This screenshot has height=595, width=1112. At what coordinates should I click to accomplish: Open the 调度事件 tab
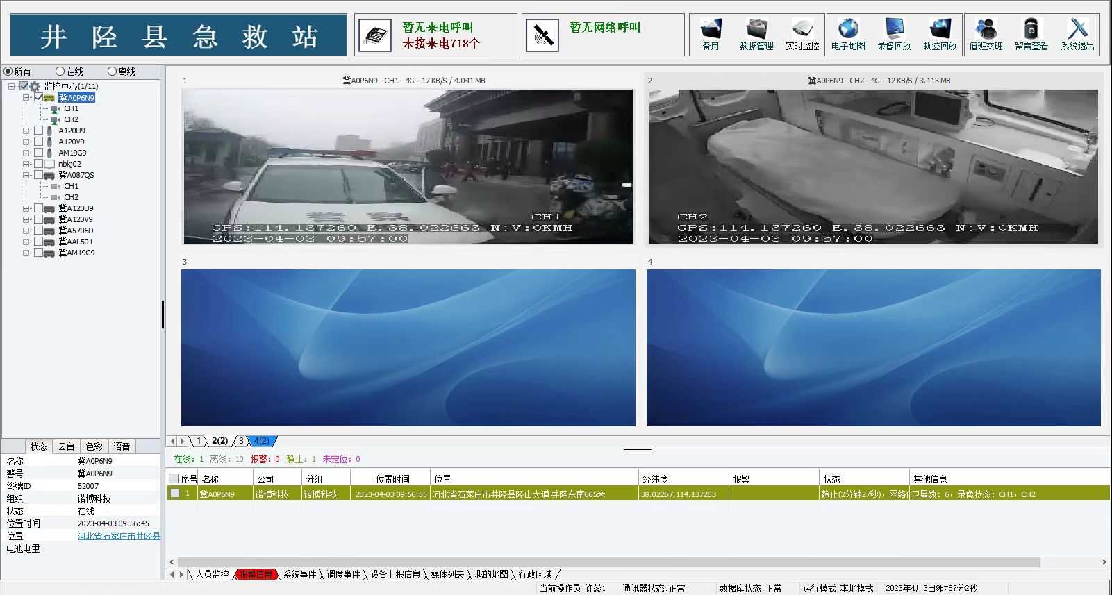[343, 574]
